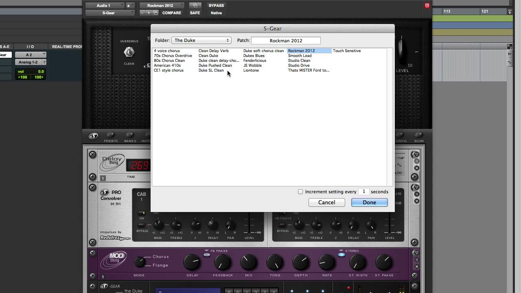Adjust the Mod Thing DEPTH knob
The image size is (521, 293).
tap(300, 262)
